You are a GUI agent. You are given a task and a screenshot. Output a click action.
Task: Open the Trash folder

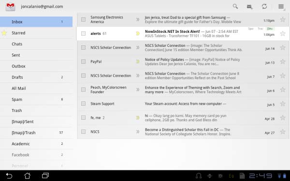(x=36, y=111)
